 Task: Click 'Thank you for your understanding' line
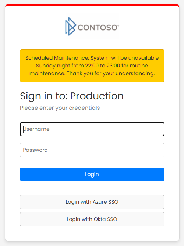(x=111, y=73)
